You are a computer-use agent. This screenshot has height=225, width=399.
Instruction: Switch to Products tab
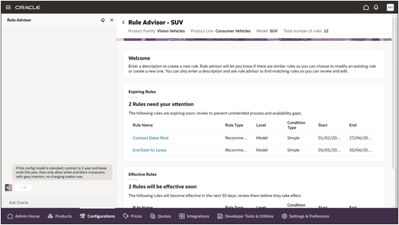(60, 216)
